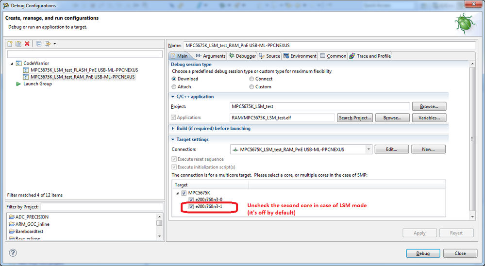Delete the selected launch configuration
The height and width of the screenshot is (266, 485).
pos(27,44)
